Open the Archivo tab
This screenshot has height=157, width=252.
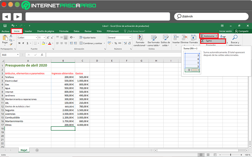pos(5,31)
